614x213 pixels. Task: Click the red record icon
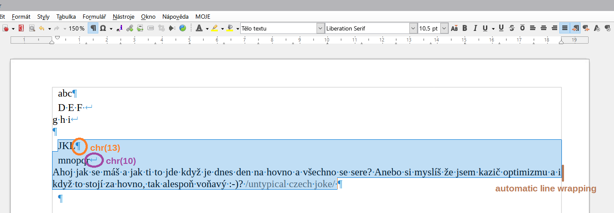[x=6, y=28]
